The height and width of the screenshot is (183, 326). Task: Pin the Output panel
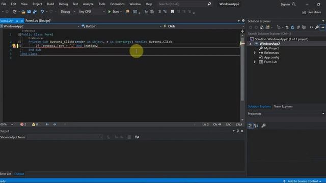click(x=238, y=131)
